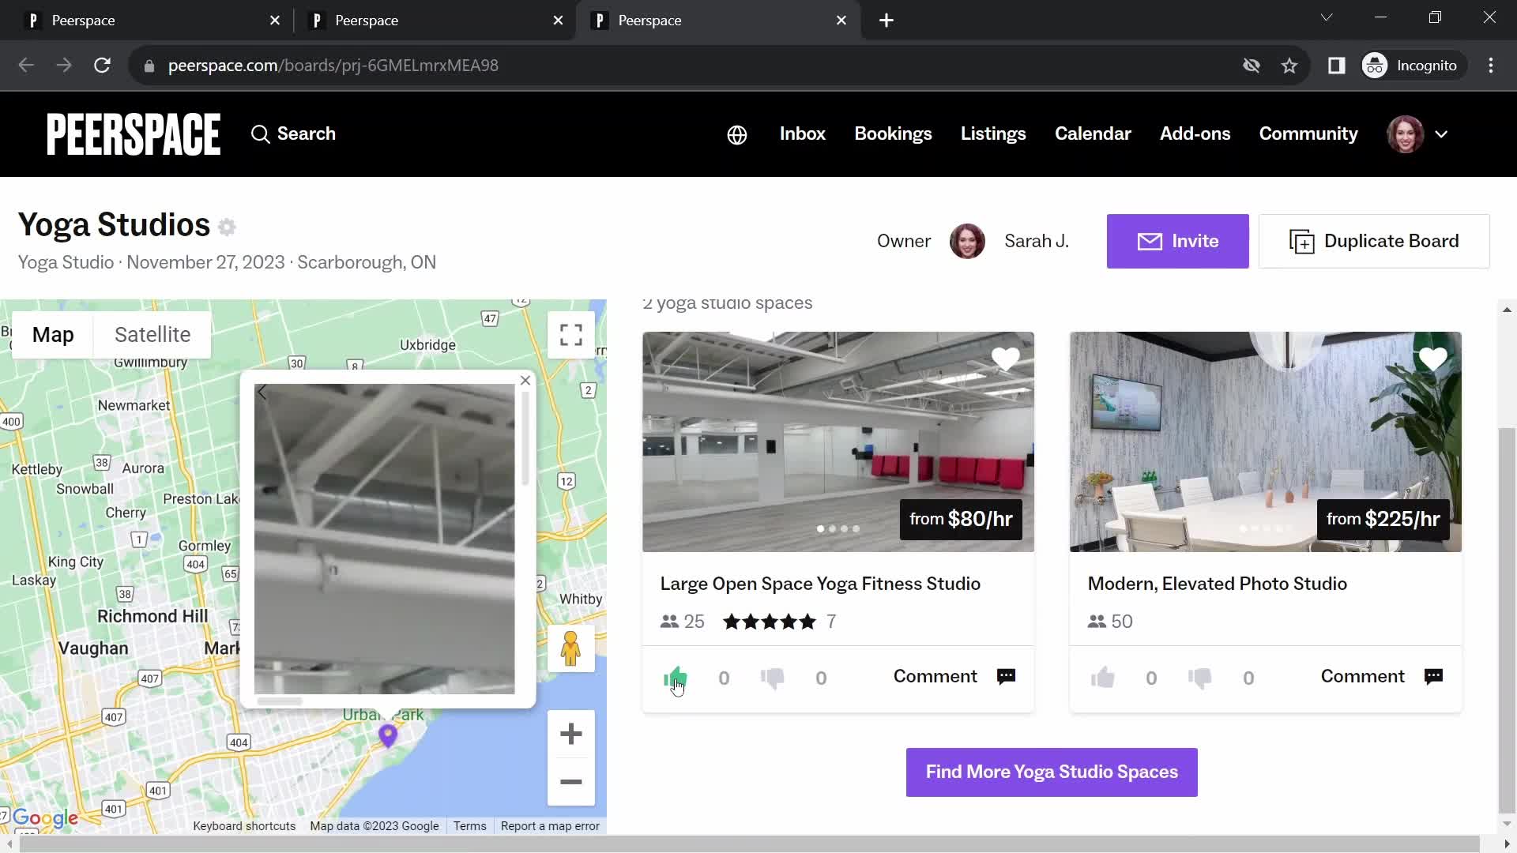Click the thumbs down icon on Large Open Space
1517x853 pixels.
pyautogui.click(x=771, y=677)
